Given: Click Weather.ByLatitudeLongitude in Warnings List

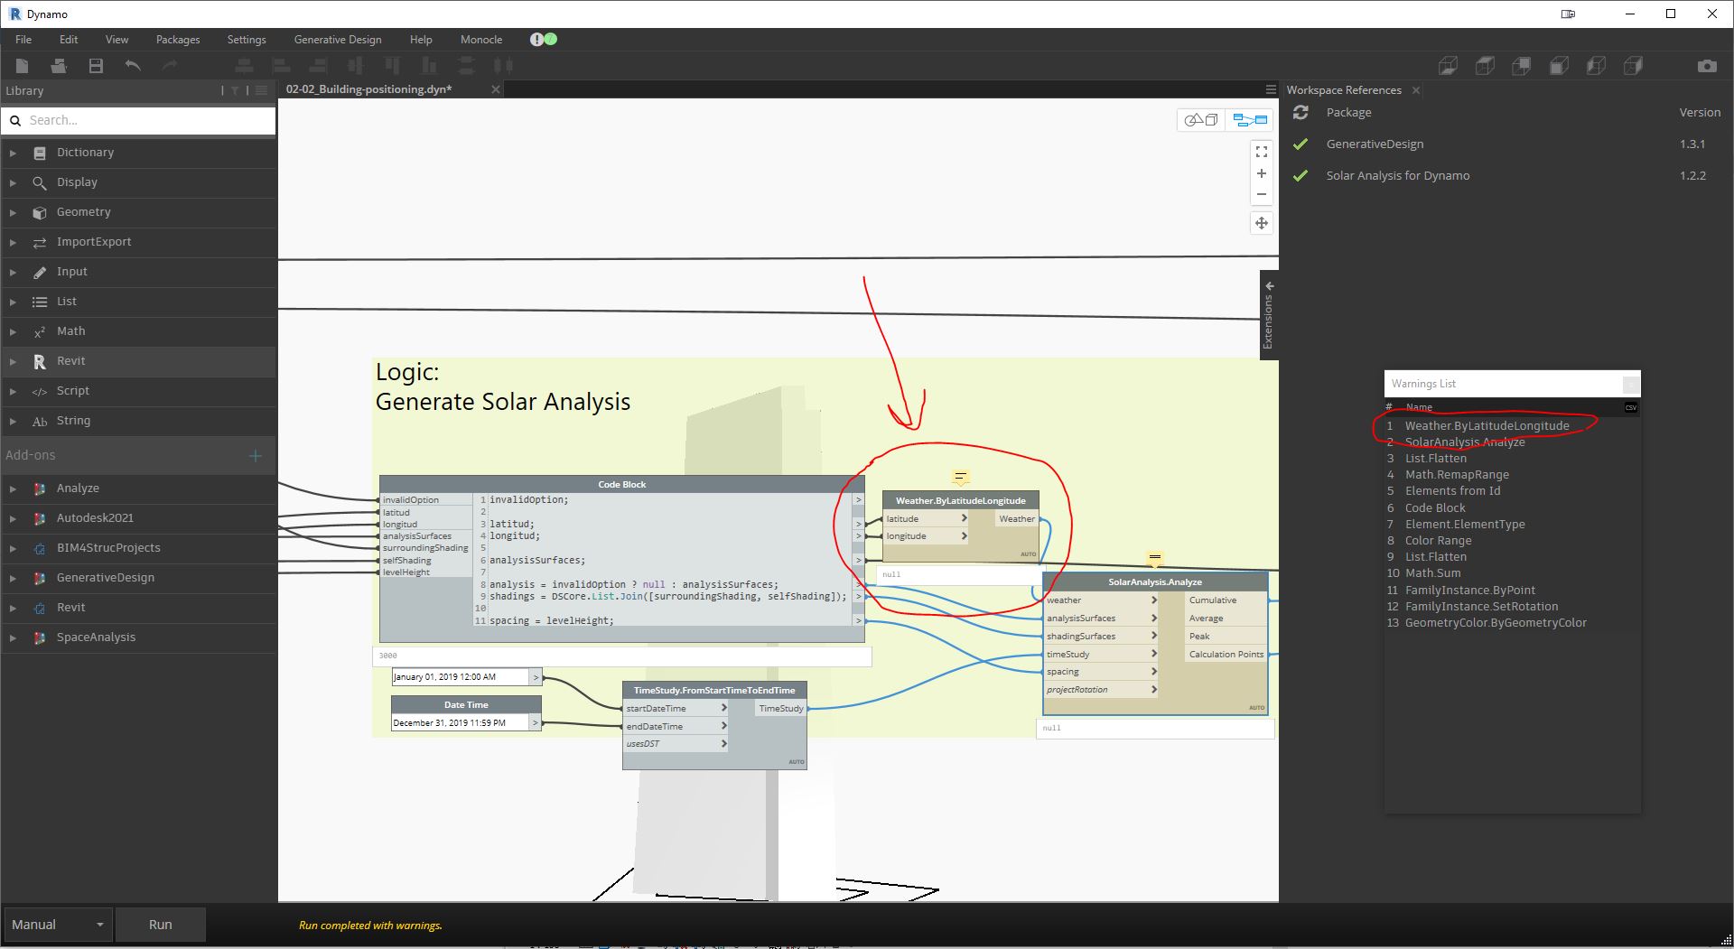Looking at the screenshot, I should tap(1487, 425).
